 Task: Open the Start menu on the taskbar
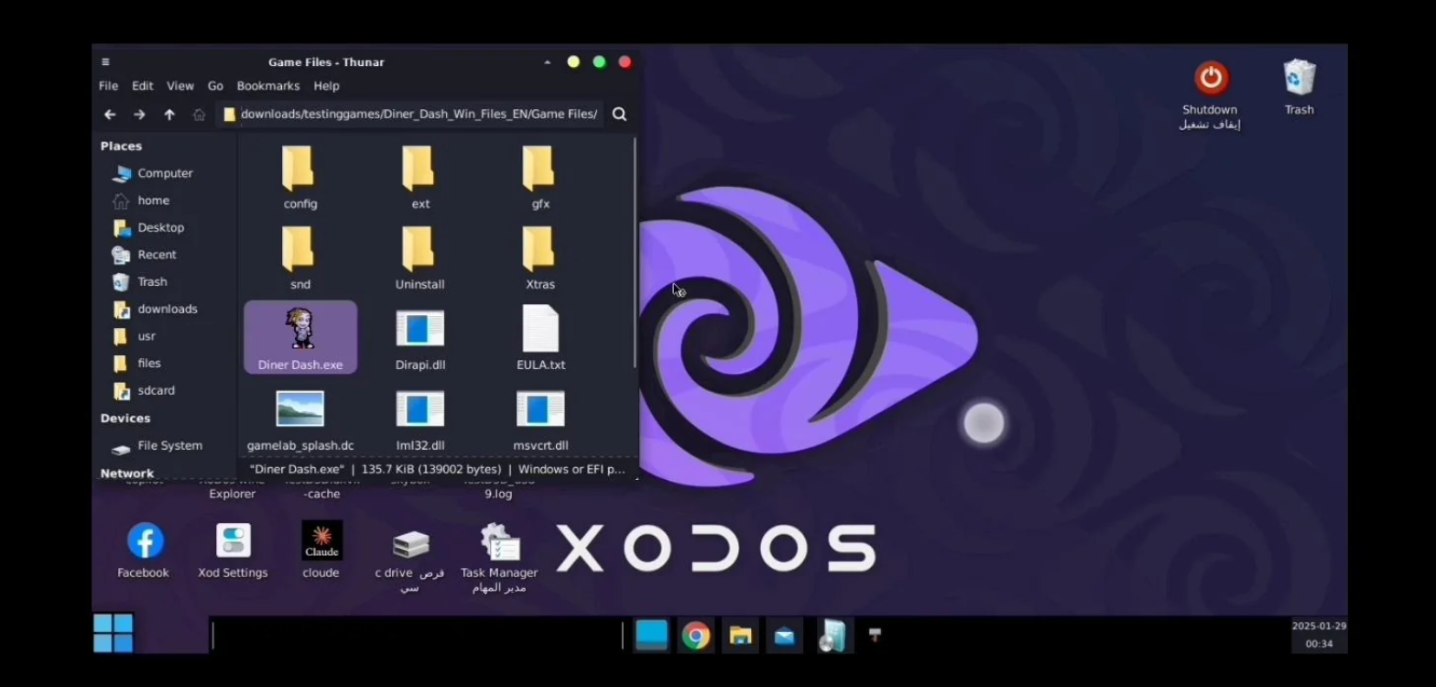click(x=114, y=633)
